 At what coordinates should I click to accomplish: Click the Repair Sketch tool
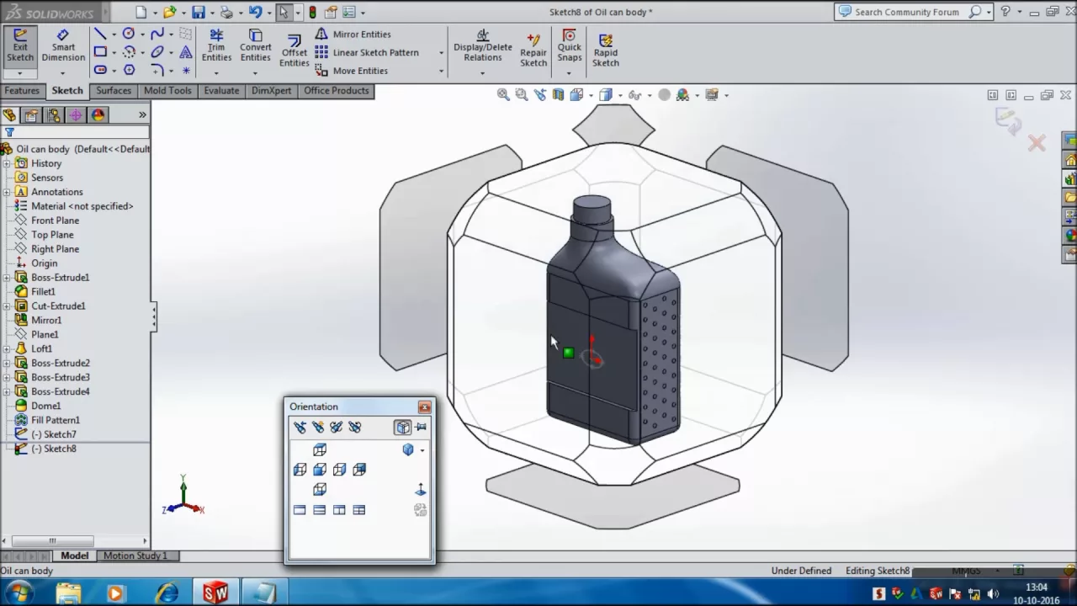tap(533, 50)
